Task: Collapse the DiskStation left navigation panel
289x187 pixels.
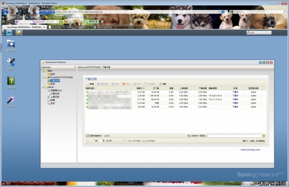Action: pyautogui.click(x=75, y=67)
